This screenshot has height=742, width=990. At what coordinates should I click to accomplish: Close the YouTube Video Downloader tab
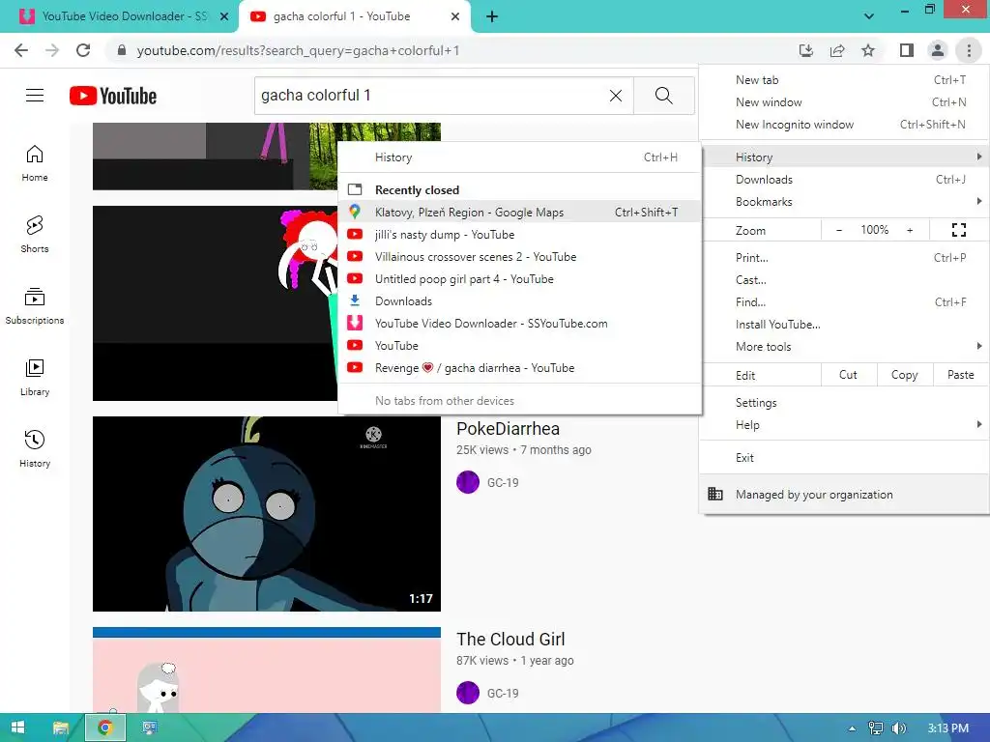tap(224, 16)
